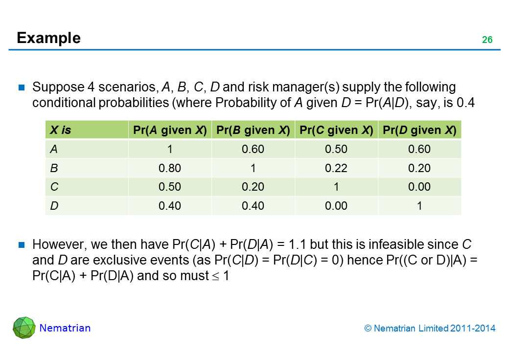Click the paragraph starting with 'However, we then have'

click(254, 260)
